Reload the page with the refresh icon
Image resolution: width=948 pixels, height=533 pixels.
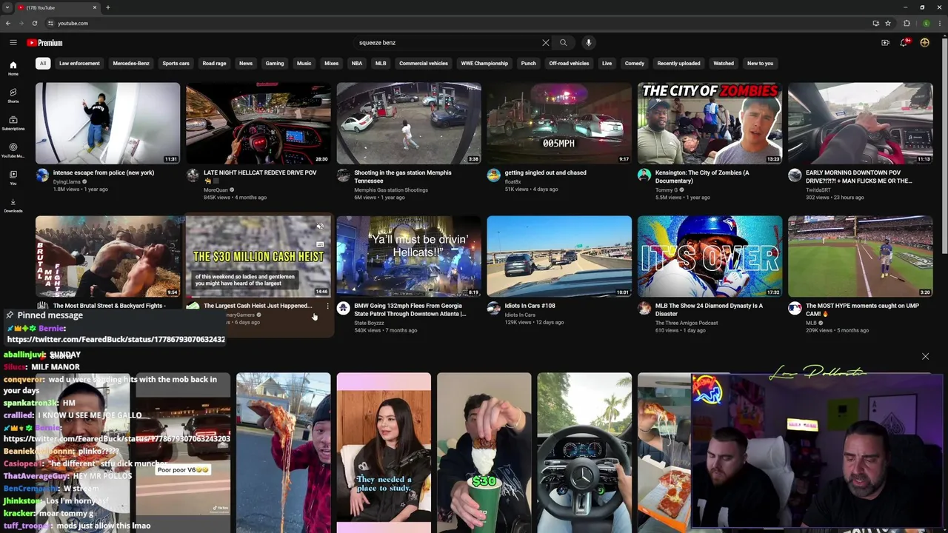[x=34, y=23]
